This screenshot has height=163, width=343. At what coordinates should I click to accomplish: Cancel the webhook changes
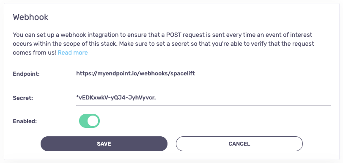coord(239,144)
